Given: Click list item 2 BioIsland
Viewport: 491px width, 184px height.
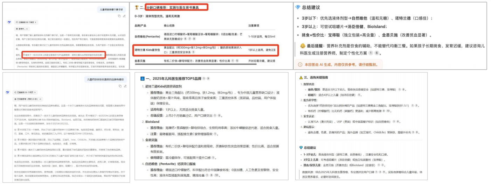Looking at the screenshot, I should [x=152, y=122].
